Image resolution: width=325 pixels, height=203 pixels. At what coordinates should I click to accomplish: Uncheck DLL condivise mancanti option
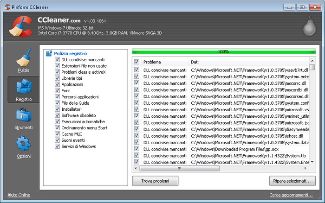[57, 60]
